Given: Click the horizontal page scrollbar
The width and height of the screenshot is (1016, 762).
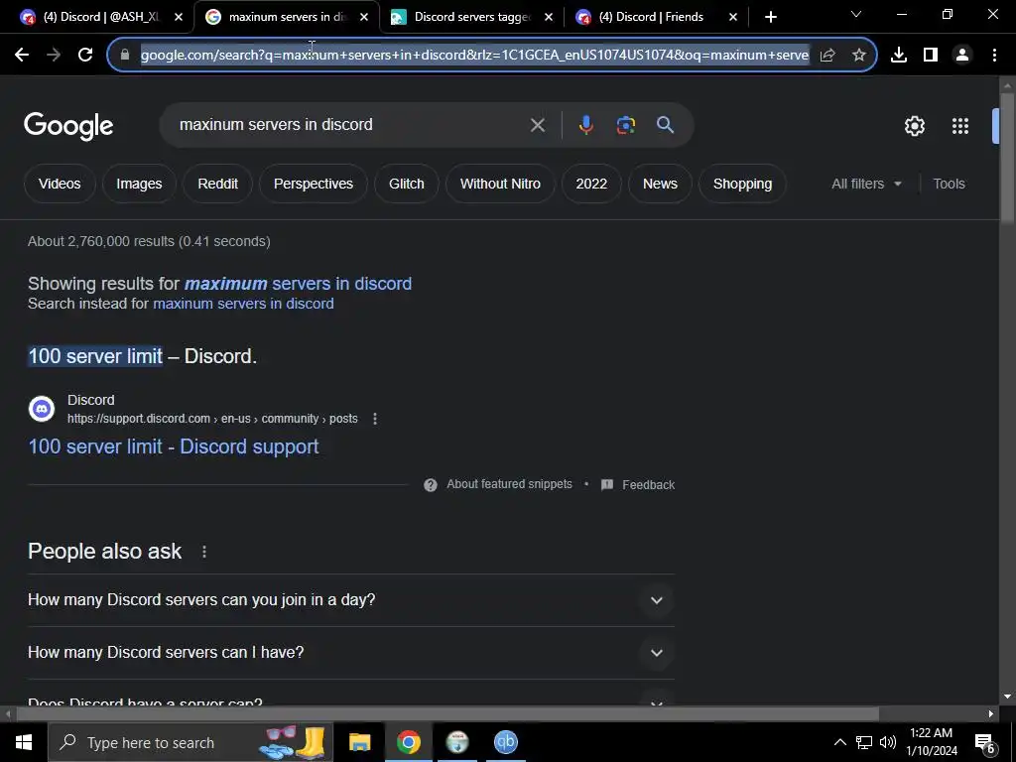Looking at the screenshot, I should 447,714.
